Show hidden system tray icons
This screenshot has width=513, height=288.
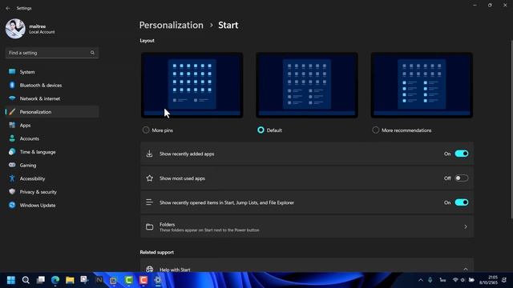pos(421,280)
